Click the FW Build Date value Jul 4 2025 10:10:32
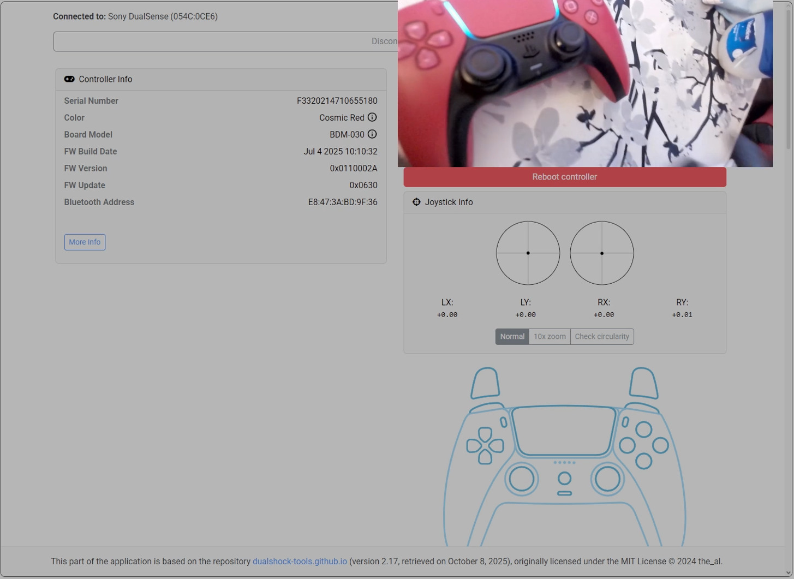Viewport: 794px width, 579px height. (341, 152)
